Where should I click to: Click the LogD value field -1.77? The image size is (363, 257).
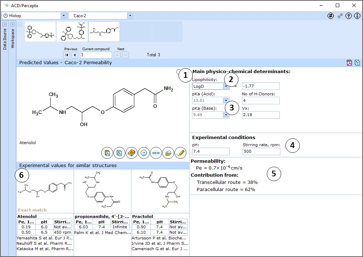(x=261, y=86)
